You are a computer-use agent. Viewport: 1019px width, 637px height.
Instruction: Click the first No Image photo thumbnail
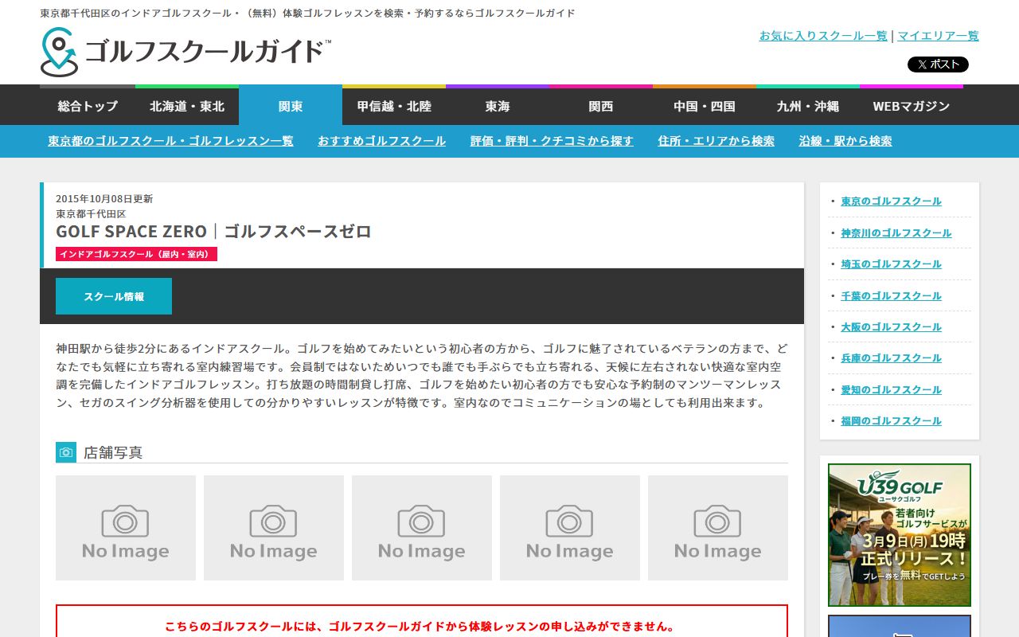[126, 528]
